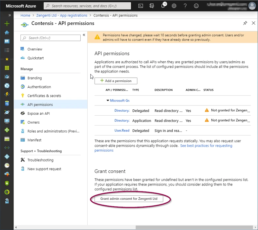This screenshot has height=230, width=258.
Task: Click Home breadcrumb link
Action: [25, 15]
